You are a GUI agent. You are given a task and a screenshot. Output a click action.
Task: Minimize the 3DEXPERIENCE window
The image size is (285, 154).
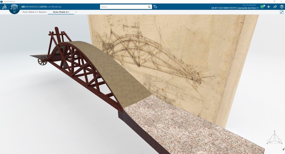click(x=268, y=2)
